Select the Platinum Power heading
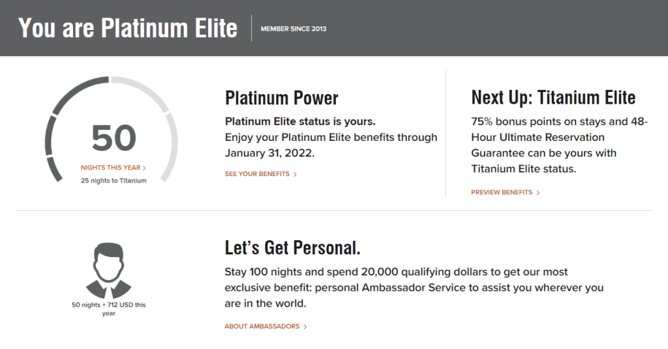Image resolution: width=668 pixels, height=349 pixels. [x=282, y=99]
